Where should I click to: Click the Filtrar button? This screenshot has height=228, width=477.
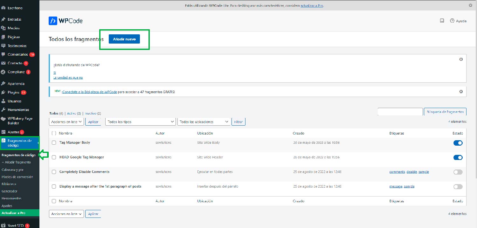[238, 122]
